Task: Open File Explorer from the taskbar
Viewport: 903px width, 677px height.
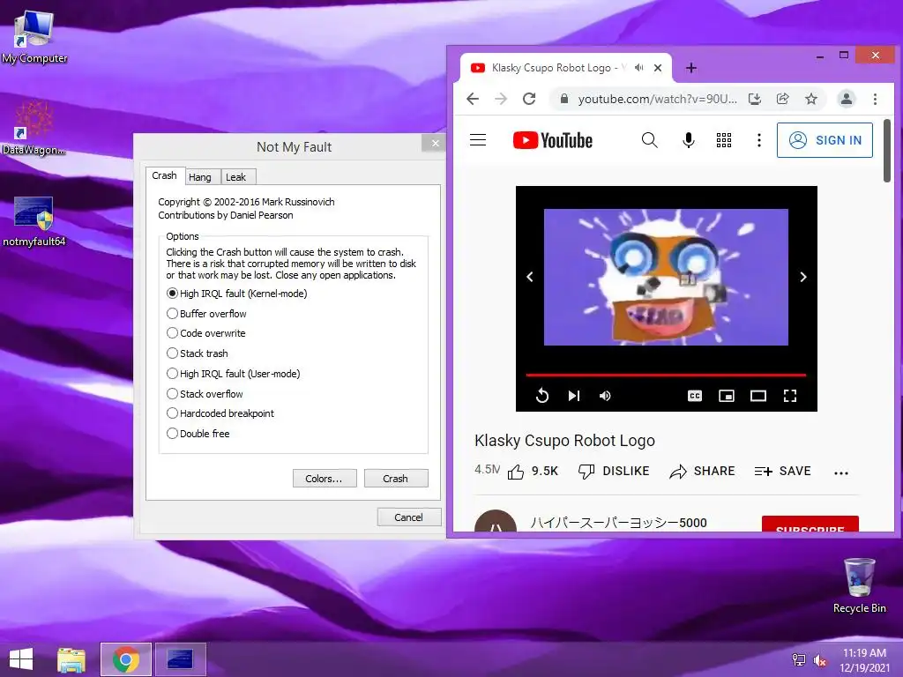Action: [x=71, y=659]
